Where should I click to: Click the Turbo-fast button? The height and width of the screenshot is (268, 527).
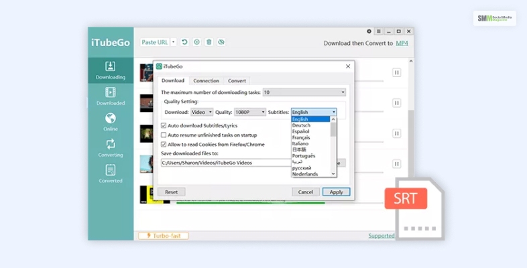(164, 236)
